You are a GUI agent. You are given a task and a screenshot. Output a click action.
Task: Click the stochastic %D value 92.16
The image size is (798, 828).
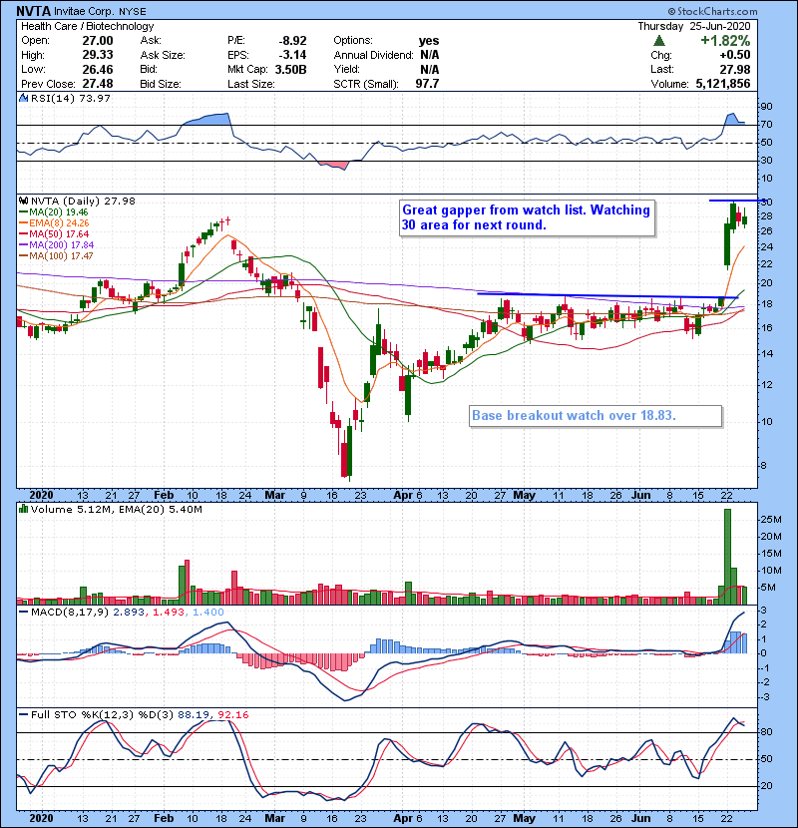(232, 714)
